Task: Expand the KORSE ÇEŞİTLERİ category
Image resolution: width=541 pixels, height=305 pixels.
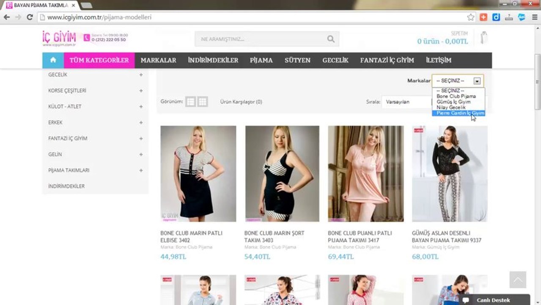Action: [x=141, y=91]
